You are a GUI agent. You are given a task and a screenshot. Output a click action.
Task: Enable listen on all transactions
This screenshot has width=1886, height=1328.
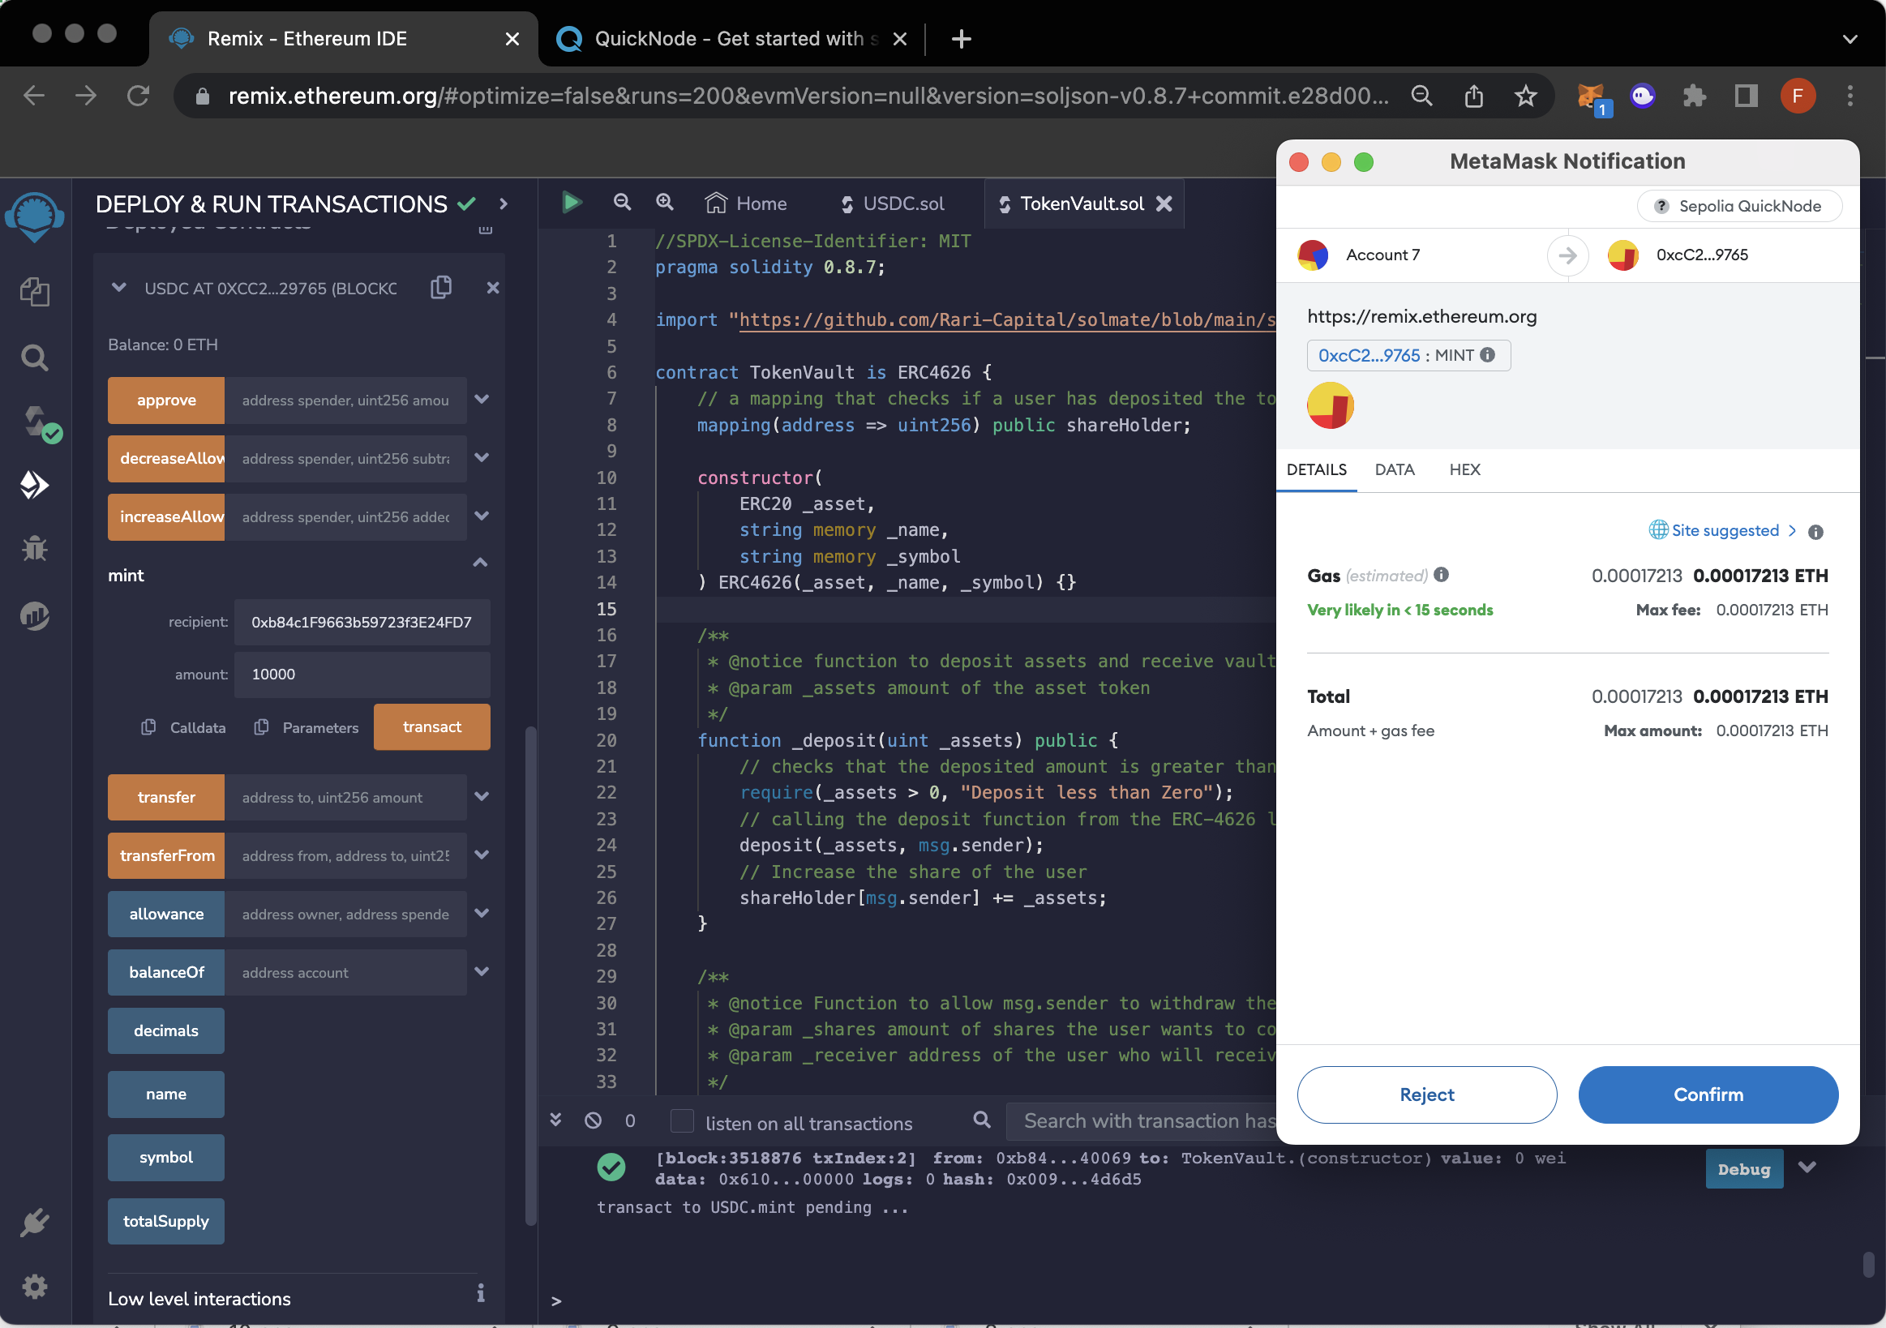[683, 1122]
